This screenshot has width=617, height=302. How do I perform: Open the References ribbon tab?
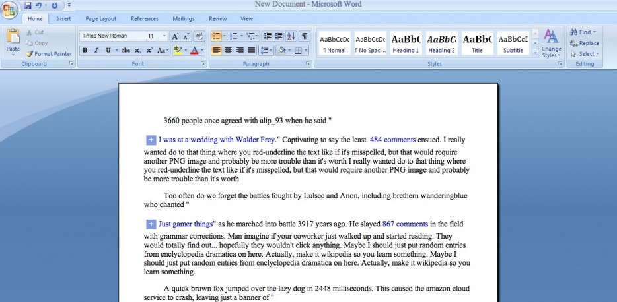[x=145, y=19]
